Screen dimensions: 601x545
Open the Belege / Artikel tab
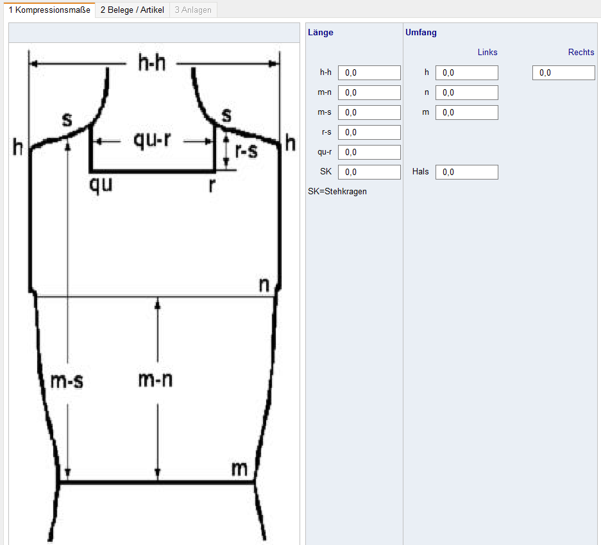[x=132, y=10]
